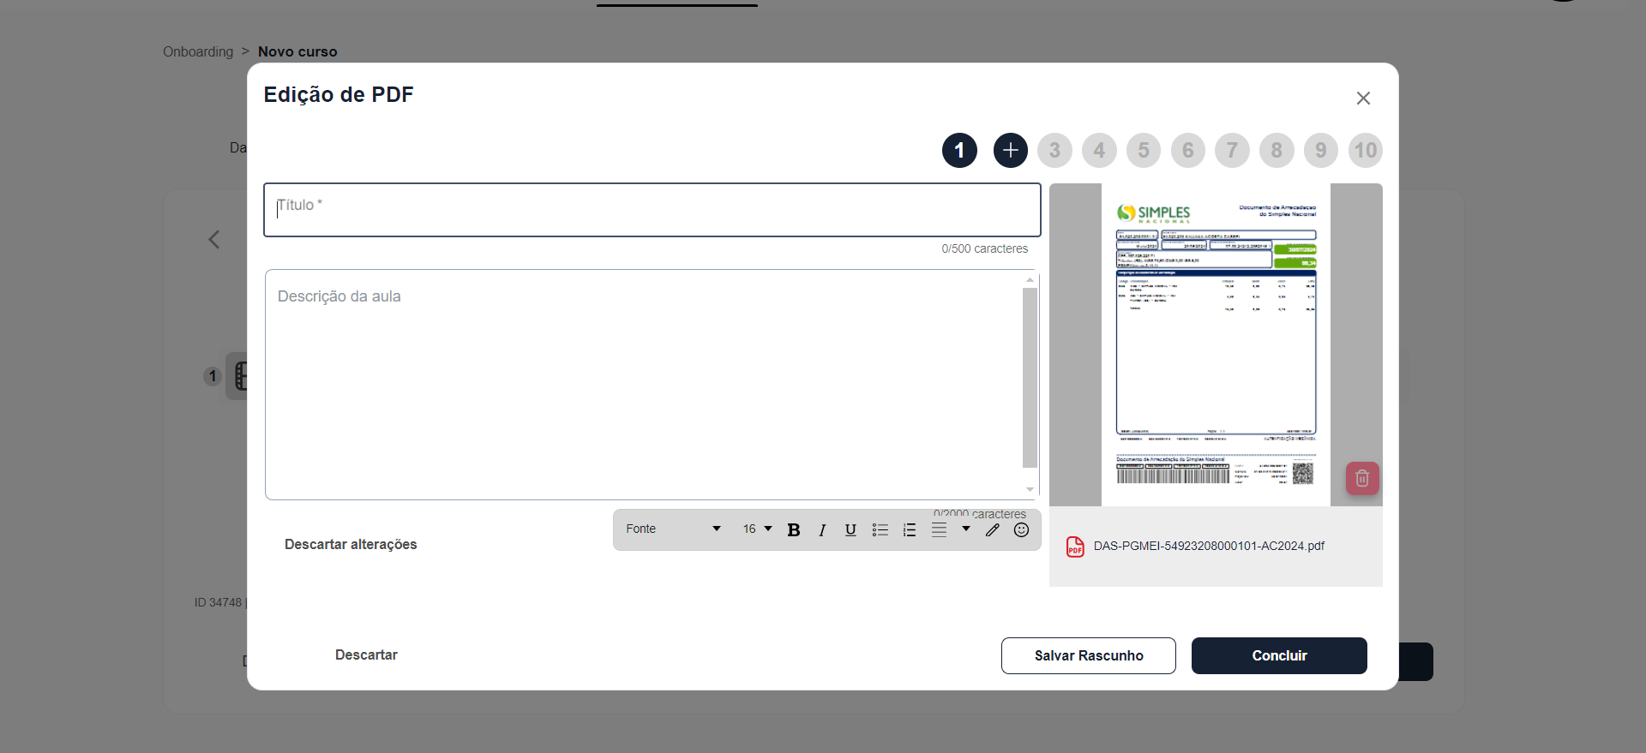Insert numbered list in description
The image size is (1646, 753).
click(x=910, y=530)
